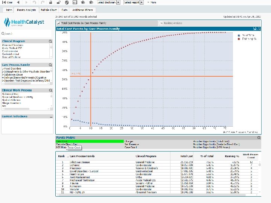Show Total Cost Pareto by Care Process Family chart
Image resolution: width=271 pixels, height=203 pixels.
[107, 23]
